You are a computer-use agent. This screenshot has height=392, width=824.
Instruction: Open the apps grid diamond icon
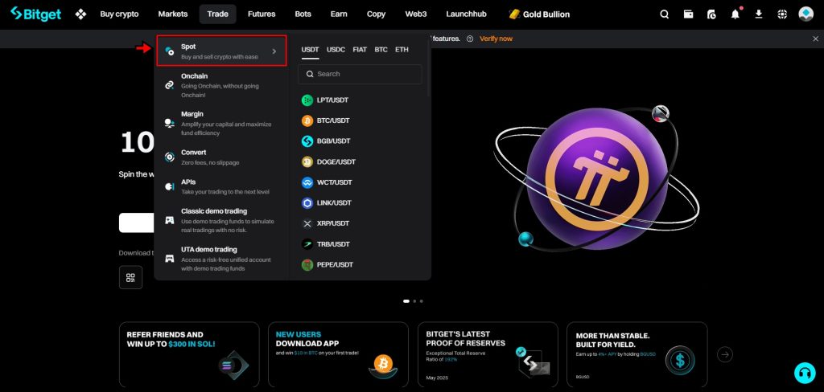(x=80, y=14)
